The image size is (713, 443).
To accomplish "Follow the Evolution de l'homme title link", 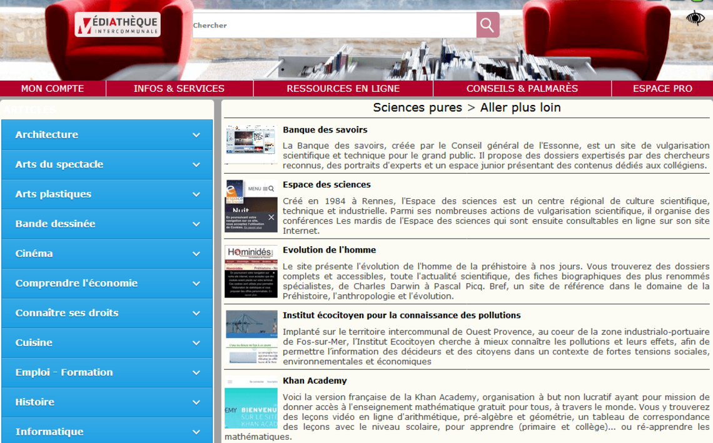I will tap(329, 250).
